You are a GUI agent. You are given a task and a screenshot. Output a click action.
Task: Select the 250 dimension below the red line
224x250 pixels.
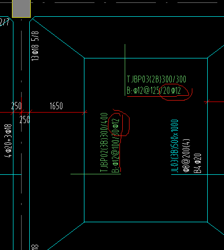coord(24,120)
